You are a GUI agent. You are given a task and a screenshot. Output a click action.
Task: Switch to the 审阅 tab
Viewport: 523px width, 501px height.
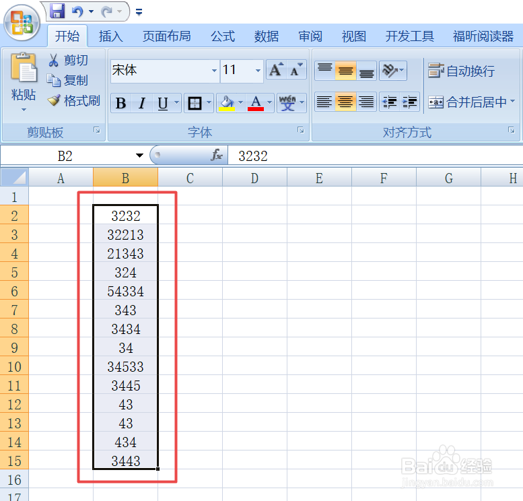[310, 36]
